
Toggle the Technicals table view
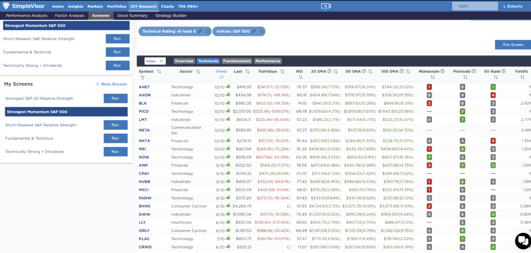coord(208,61)
